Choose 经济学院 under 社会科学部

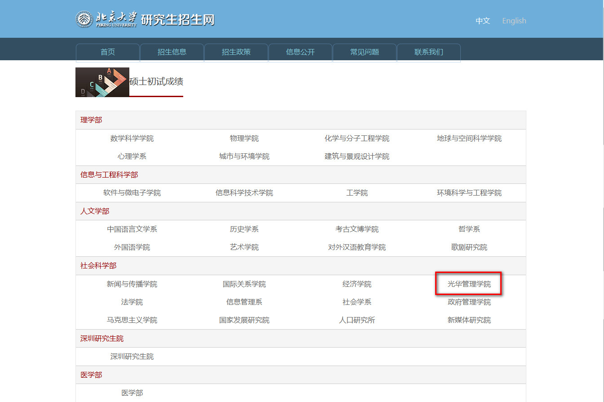coord(357,284)
